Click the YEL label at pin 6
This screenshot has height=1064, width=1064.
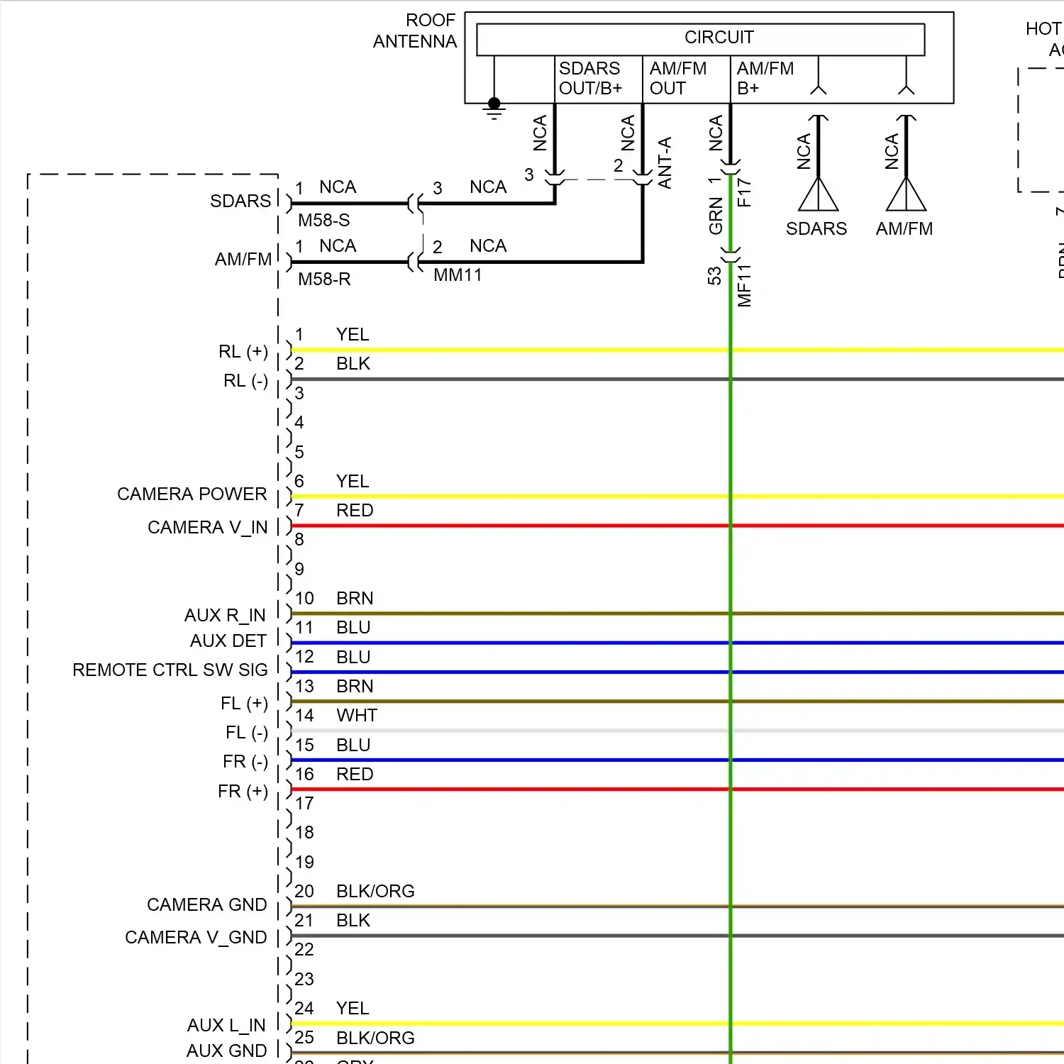[x=353, y=481]
